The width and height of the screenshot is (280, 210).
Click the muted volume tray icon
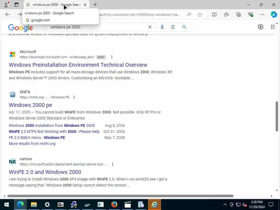(x=244, y=205)
